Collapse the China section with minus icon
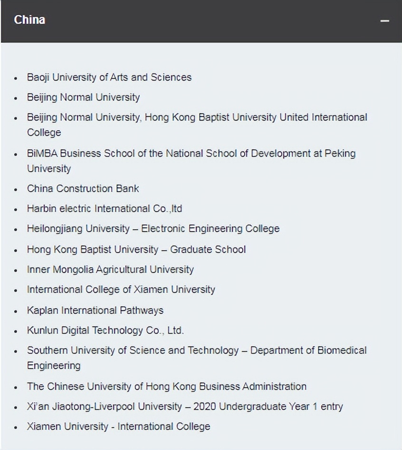The width and height of the screenshot is (402, 450). coord(385,21)
